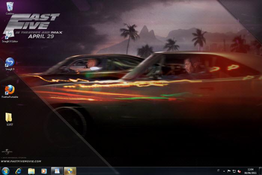
Task: Open the clock showing 12:04
Action: click(250, 171)
